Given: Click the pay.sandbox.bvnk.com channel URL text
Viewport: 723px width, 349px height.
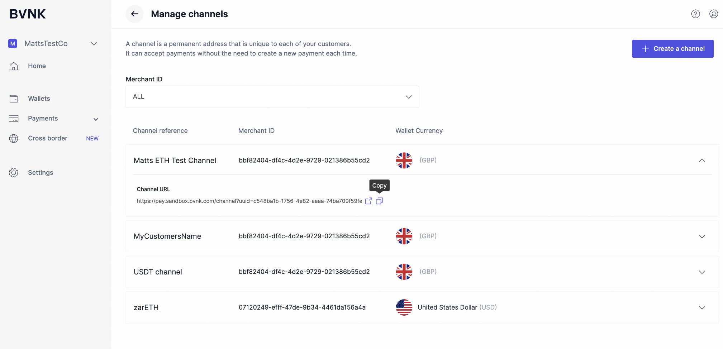Looking at the screenshot, I should (249, 201).
